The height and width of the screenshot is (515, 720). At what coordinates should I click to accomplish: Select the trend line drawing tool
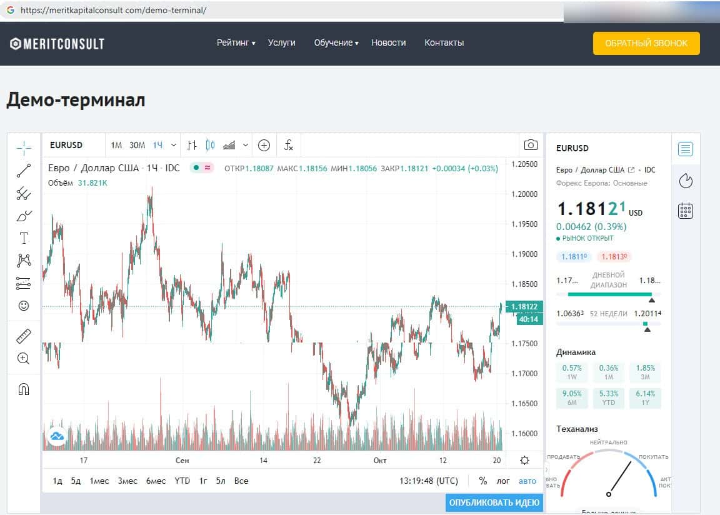click(x=24, y=170)
